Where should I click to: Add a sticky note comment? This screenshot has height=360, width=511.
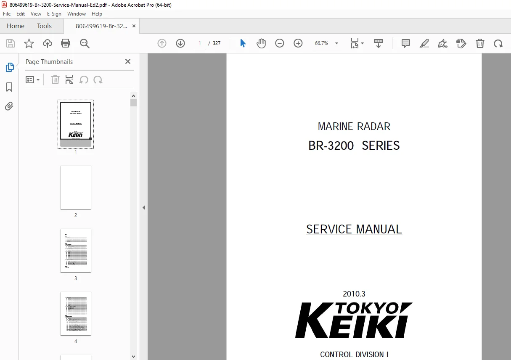(x=406, y=43)
